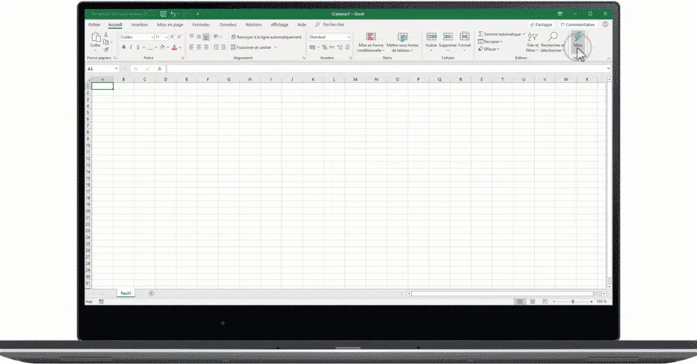Click Fusionner et centrer button
This screenshot has width=697, height=364.
tap(251, 47)
